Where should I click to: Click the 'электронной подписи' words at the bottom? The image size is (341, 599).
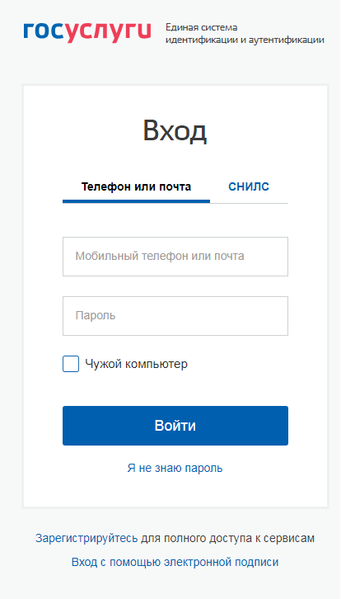(x=222, y=563)
